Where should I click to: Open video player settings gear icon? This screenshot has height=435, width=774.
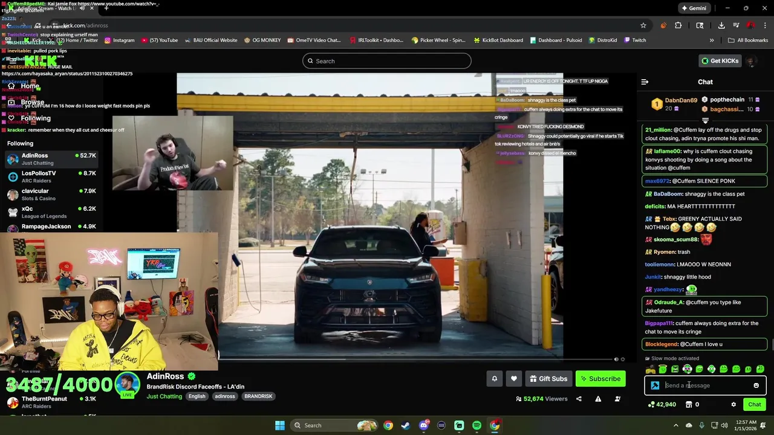pos(623,359)
